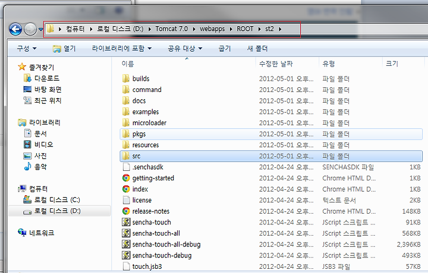Click the docs folder icon
The image size is (428, 273).
click(x=125, y=100)
